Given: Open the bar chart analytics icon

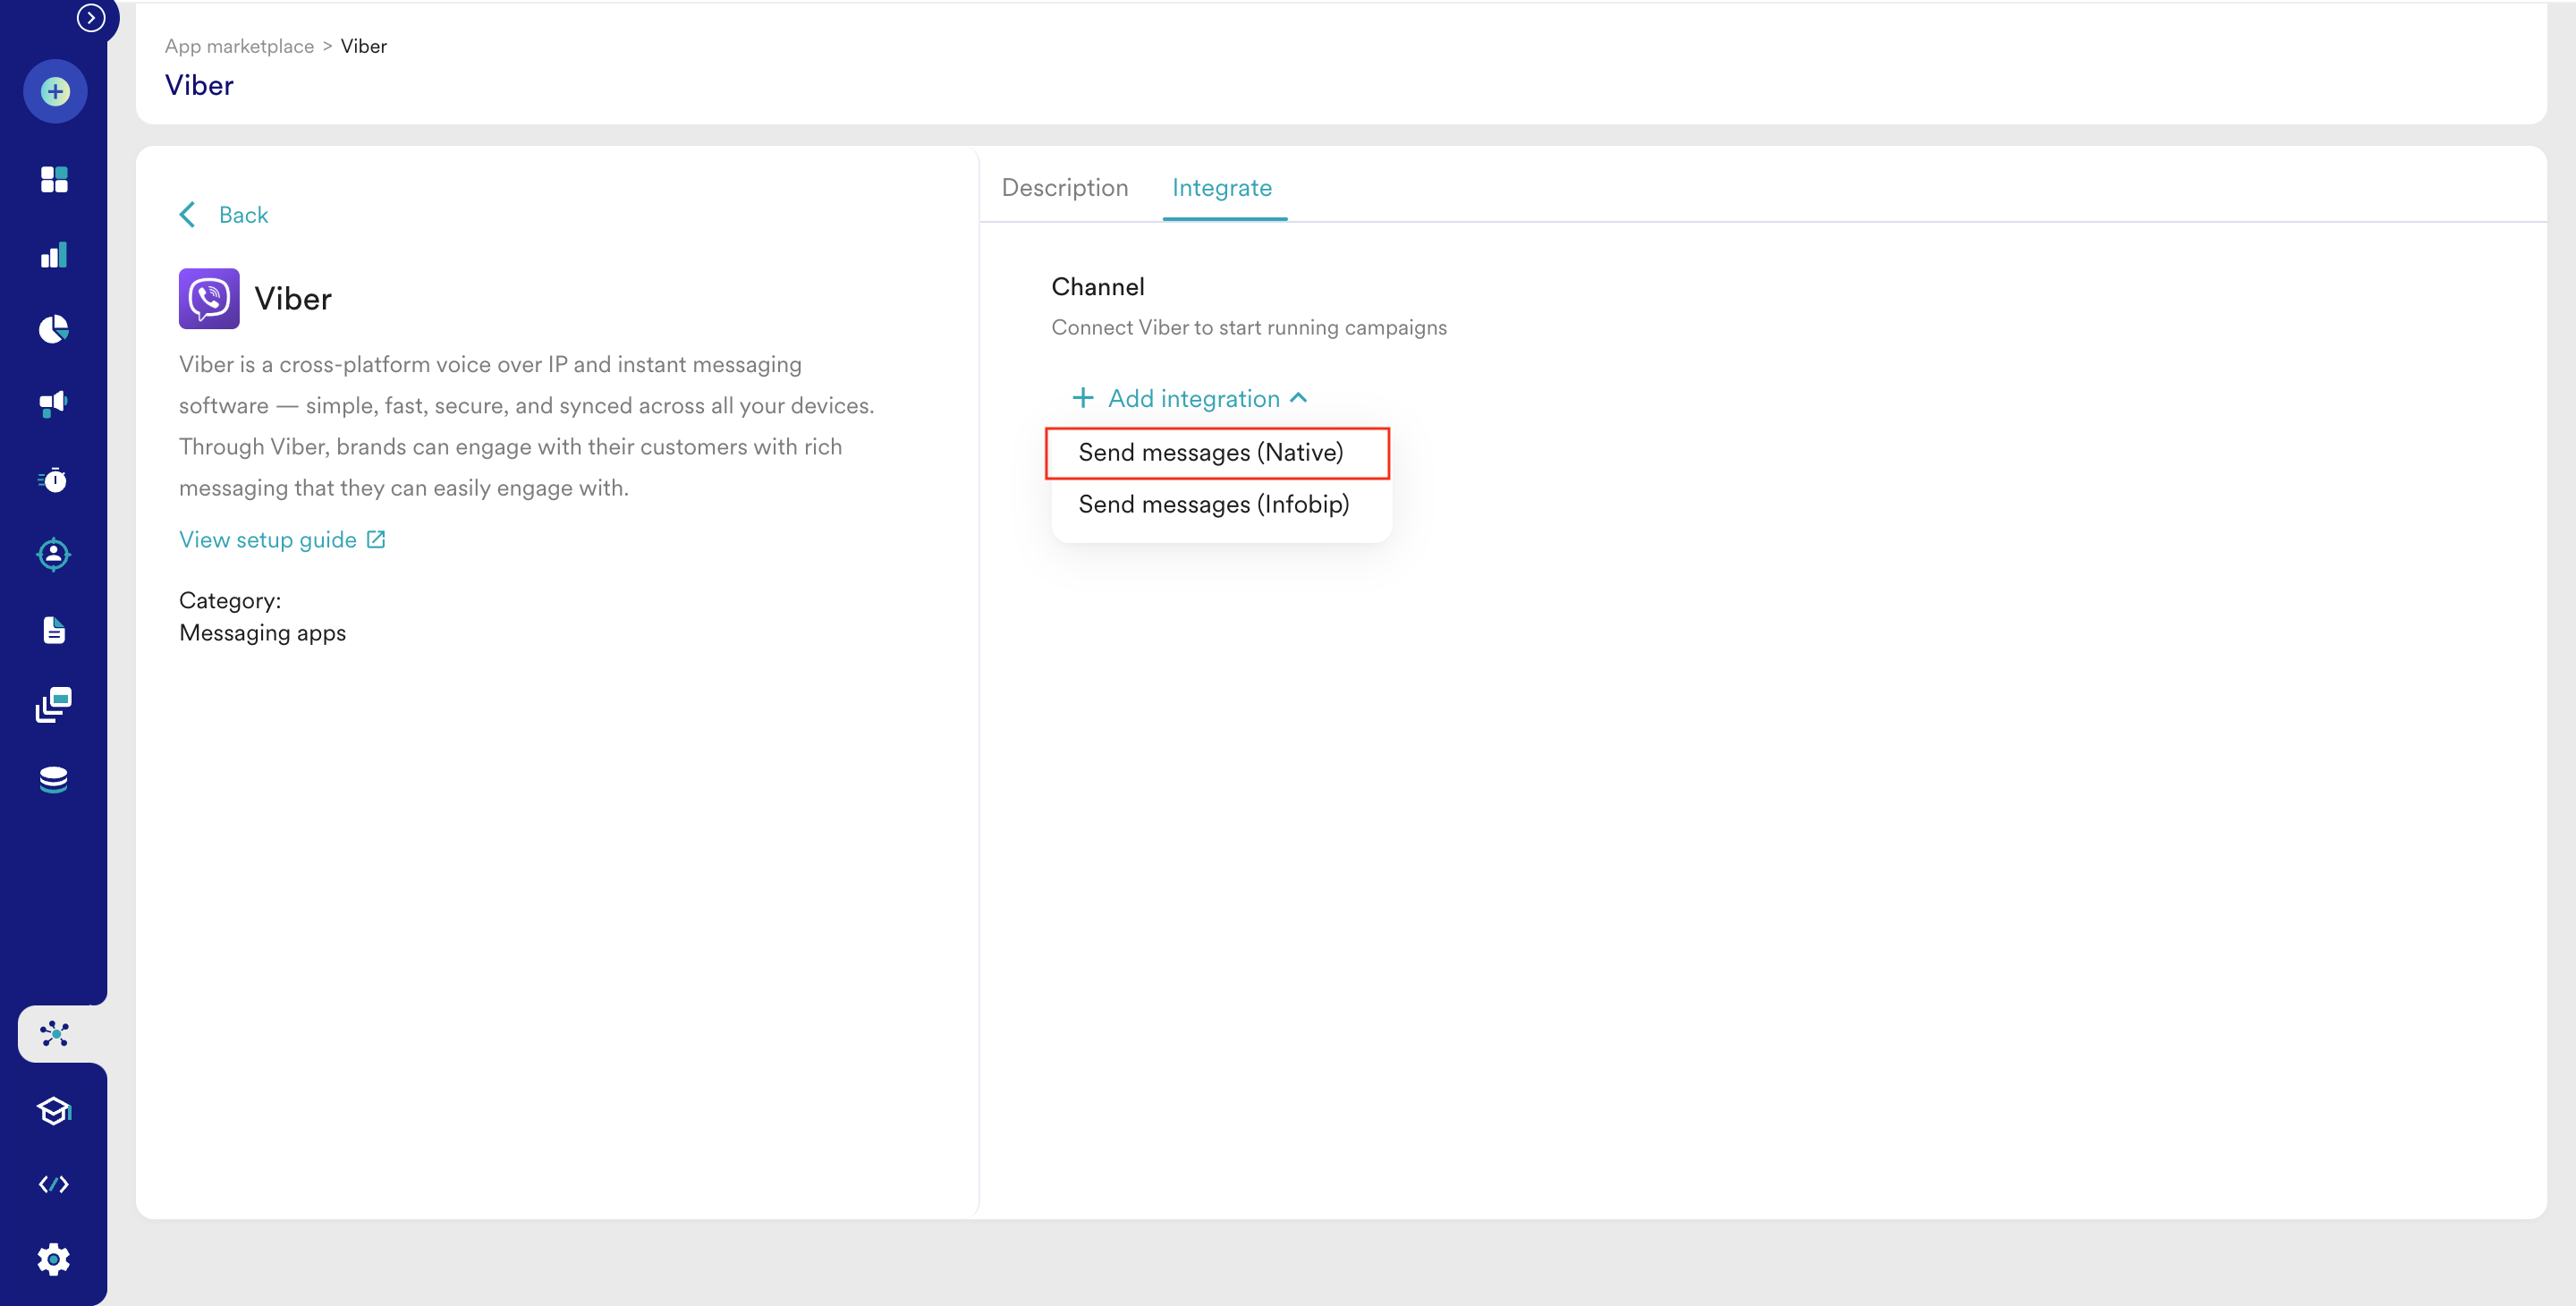Looking at the screenshot, I should click(54, 255).
